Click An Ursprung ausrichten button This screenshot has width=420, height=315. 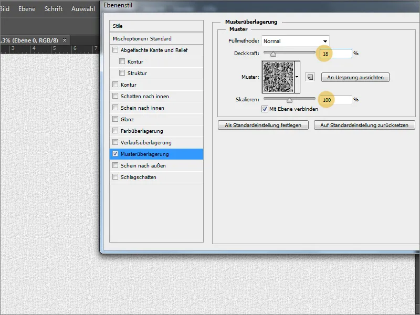[355, 77]
